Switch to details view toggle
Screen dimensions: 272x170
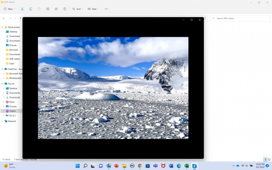(265, 159)
